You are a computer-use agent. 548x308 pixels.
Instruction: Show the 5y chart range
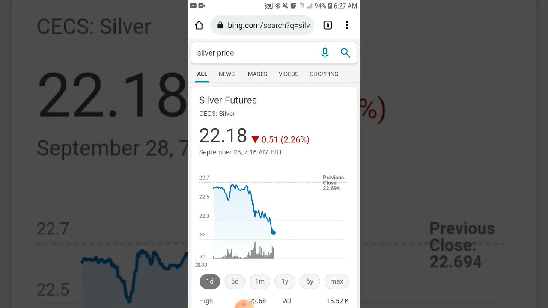pyautogui.click(x=310, y=281)
